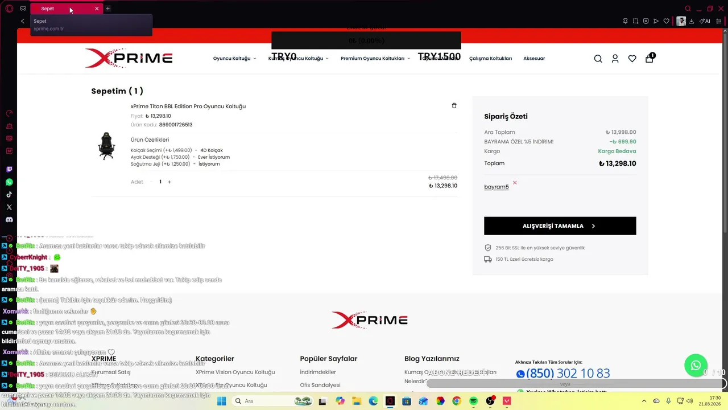This screenshot has width=728, height=410.
Task: Remove the bayram5 coupon code
Action: click(x=515, y=183)
